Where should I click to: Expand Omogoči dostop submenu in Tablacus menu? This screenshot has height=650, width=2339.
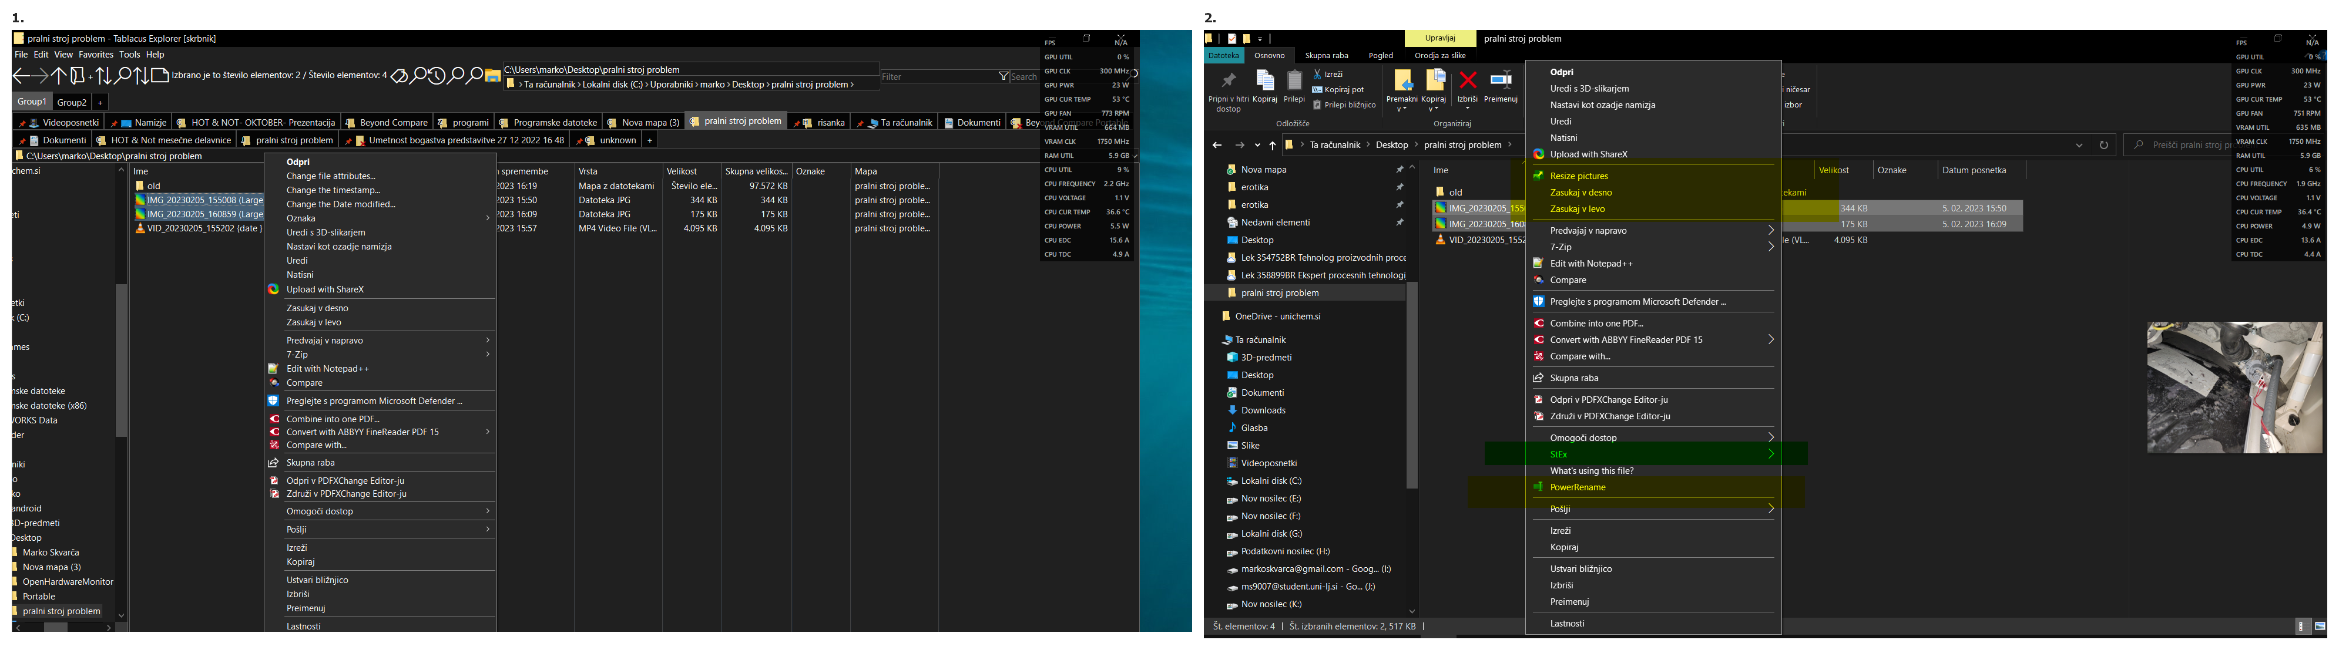381,511
